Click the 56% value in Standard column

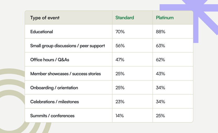[x=120, y=46]
